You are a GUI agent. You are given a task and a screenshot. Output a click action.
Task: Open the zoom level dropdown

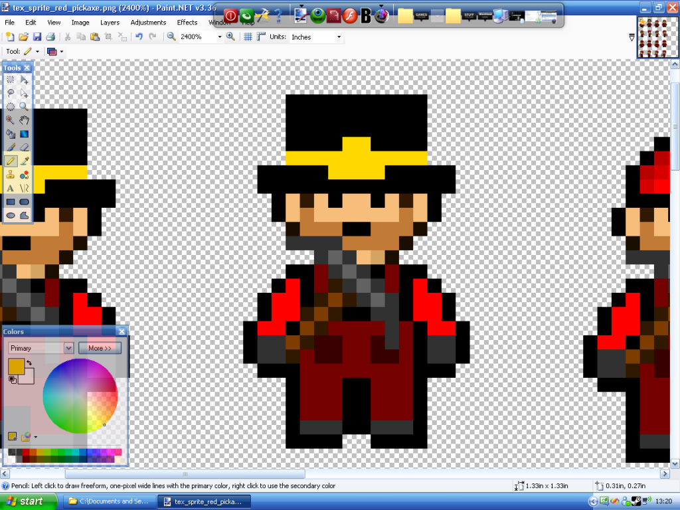click(x=219, y=37)
